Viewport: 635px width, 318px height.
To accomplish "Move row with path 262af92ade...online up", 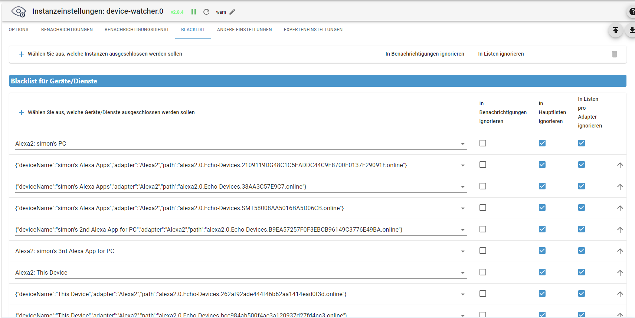I will click(620, 294).
